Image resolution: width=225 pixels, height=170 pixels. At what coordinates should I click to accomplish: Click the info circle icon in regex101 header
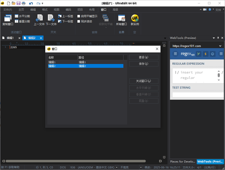click(213, 54)
